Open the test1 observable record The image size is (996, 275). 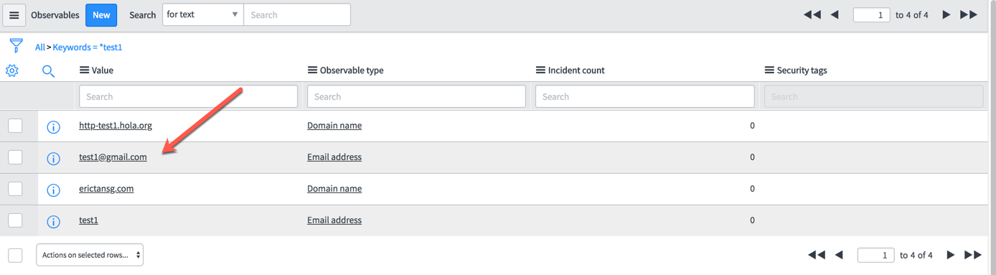[x=88, y=220]
